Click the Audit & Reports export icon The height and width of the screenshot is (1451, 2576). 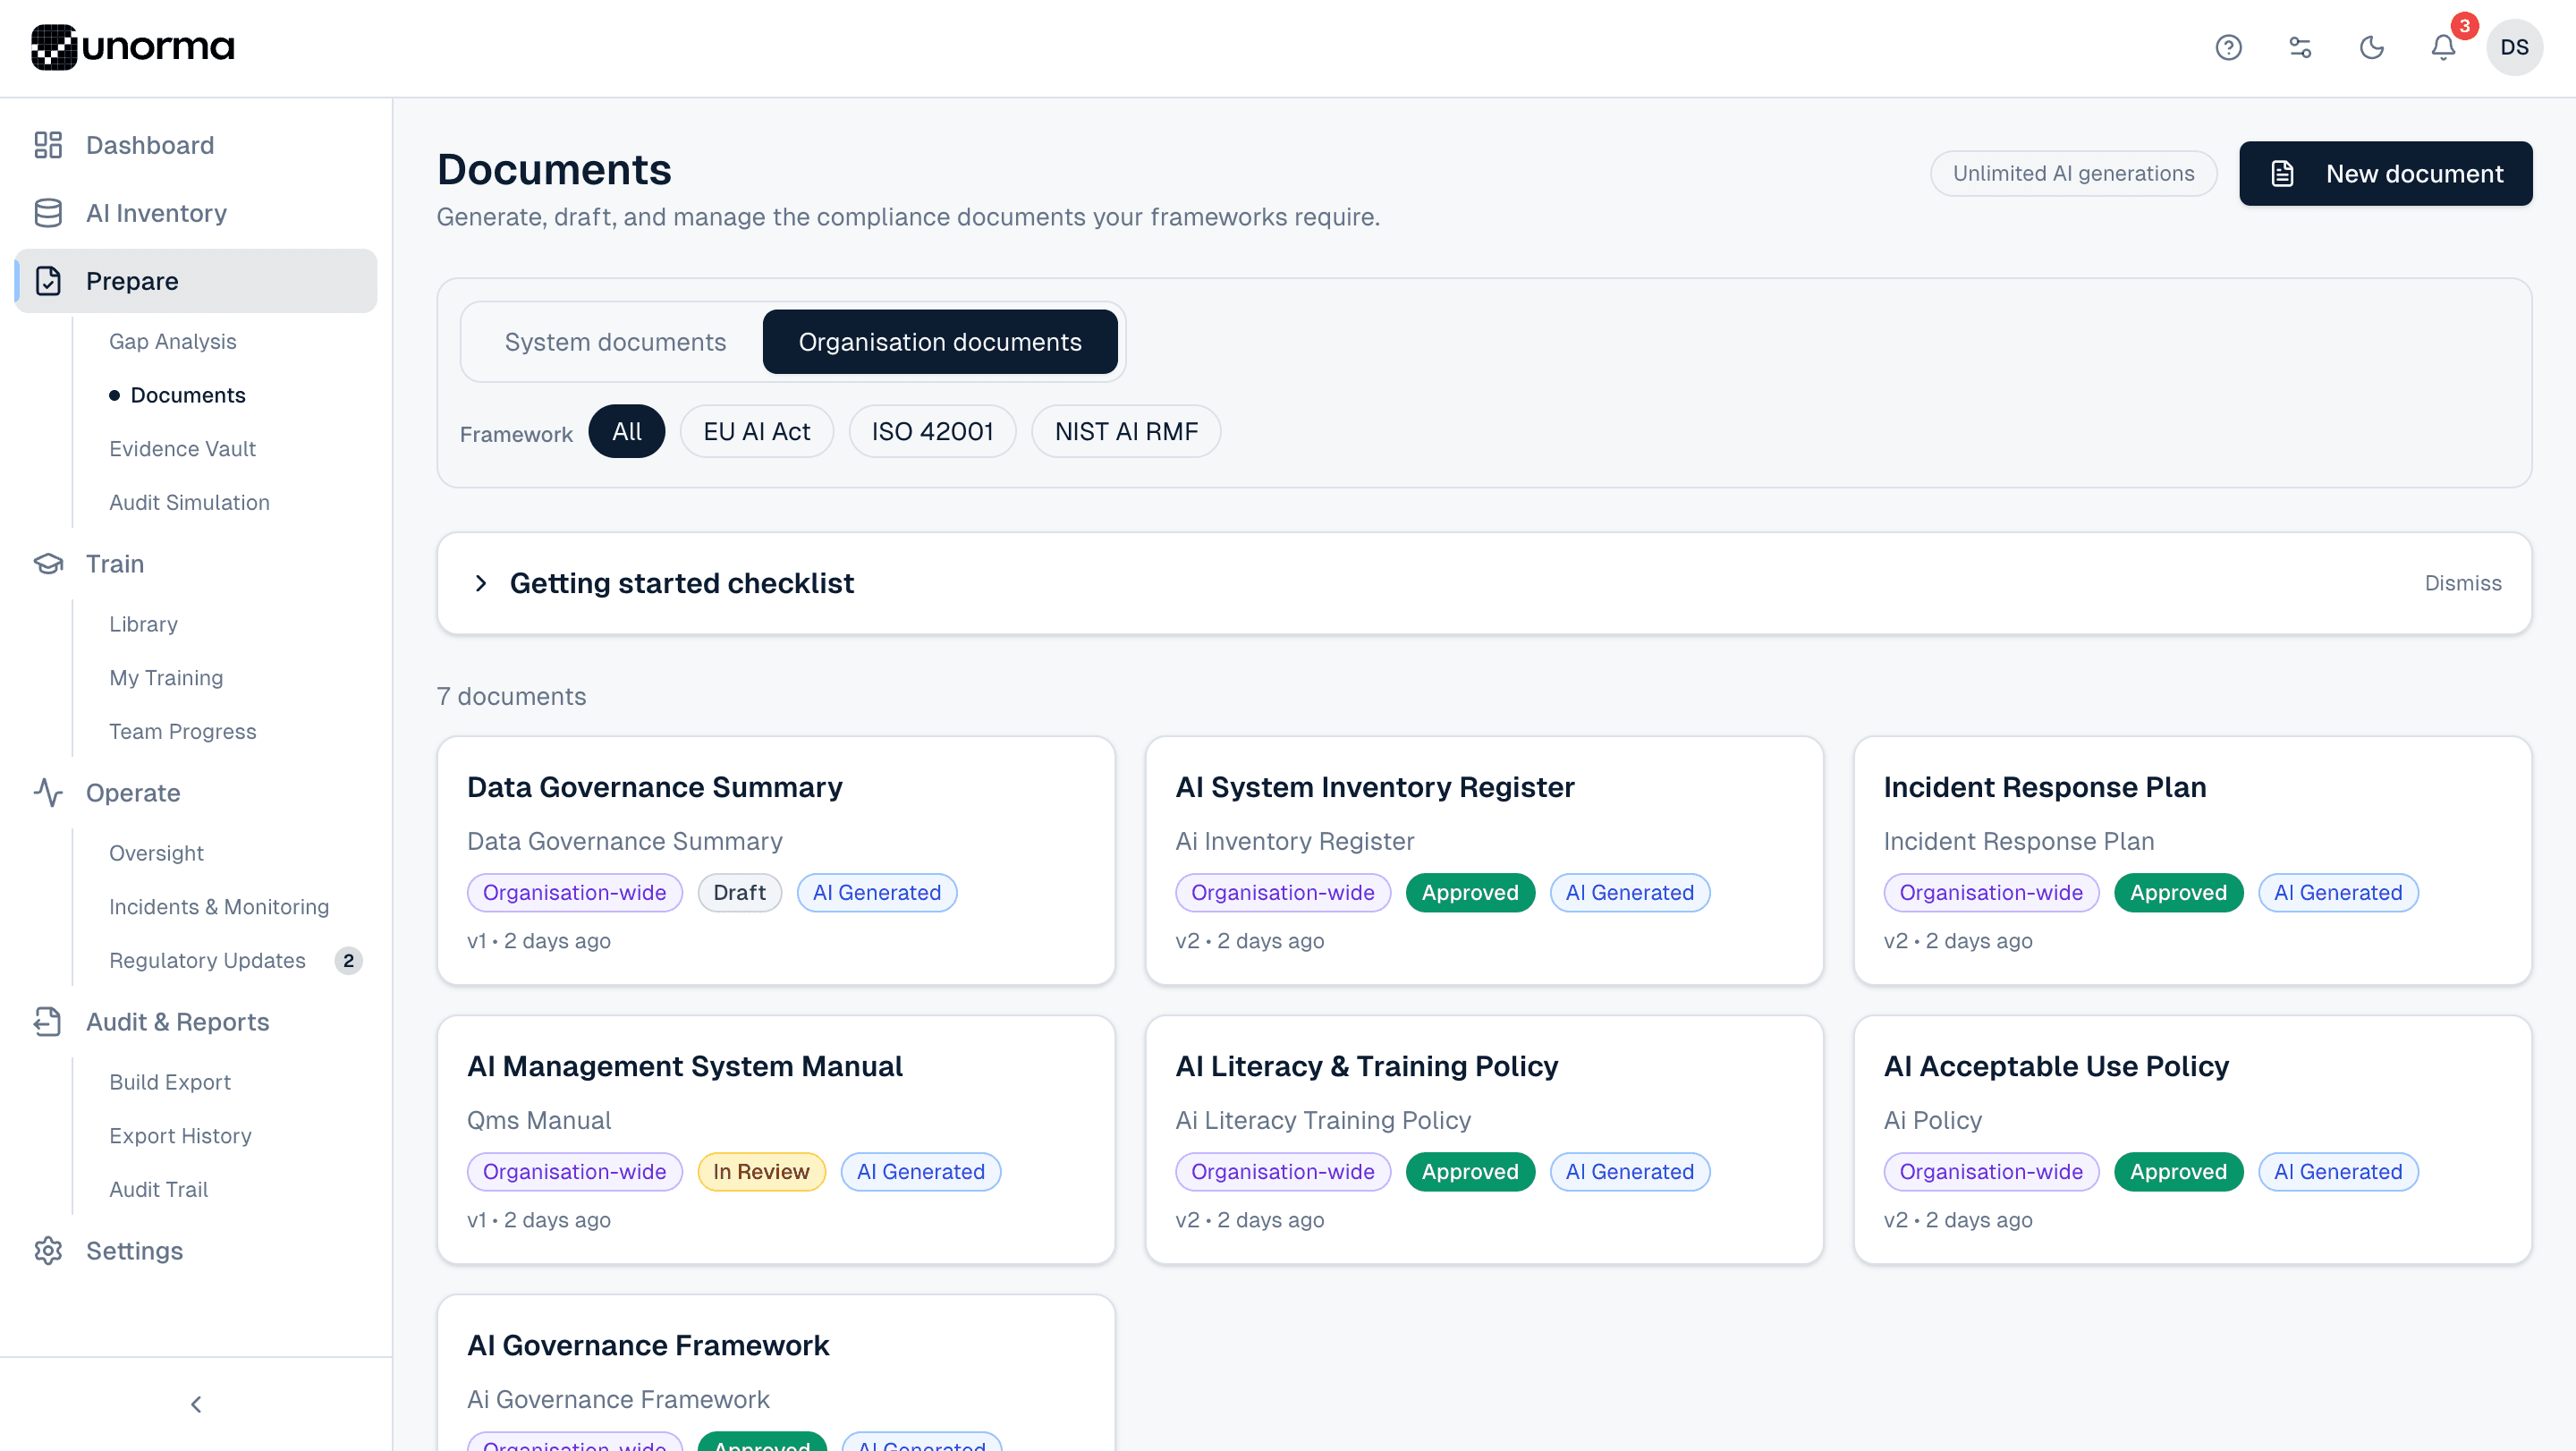48,1022
